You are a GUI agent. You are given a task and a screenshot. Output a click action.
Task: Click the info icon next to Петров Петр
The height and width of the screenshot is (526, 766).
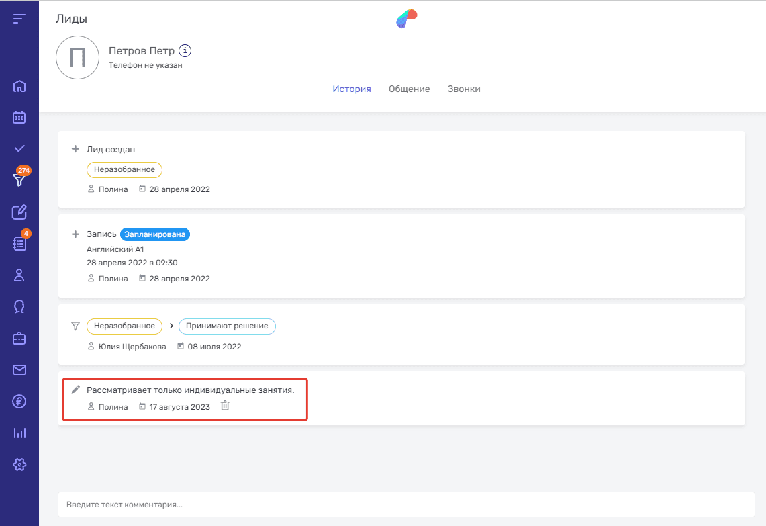coord(186,51)
